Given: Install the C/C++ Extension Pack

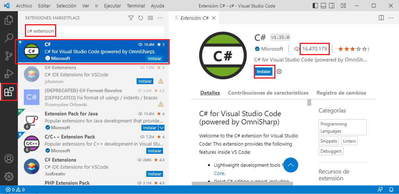Looking at the screenshot, I should tap(155, 151).
